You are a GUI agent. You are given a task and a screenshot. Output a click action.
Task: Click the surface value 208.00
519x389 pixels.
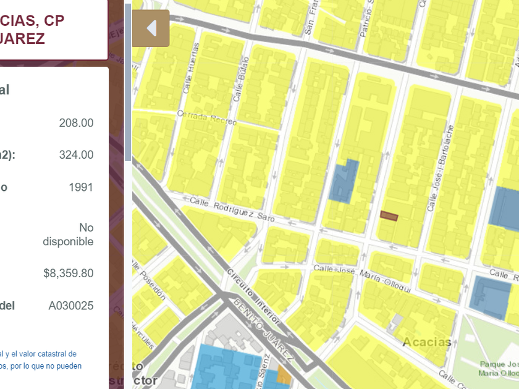point(76,123)
